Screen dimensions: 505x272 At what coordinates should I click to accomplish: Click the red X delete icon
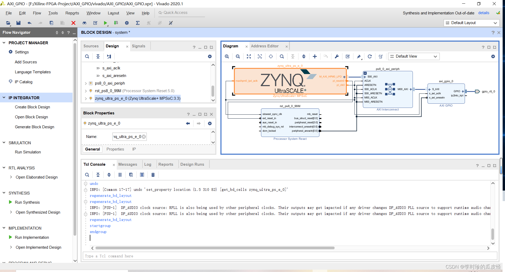tap(73, 23)
